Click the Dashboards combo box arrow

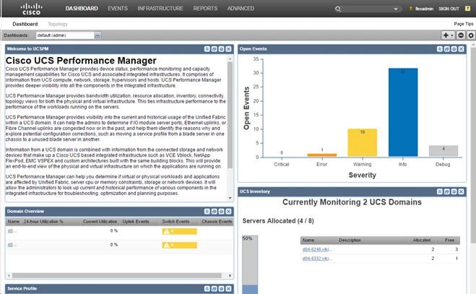point(98,35)
